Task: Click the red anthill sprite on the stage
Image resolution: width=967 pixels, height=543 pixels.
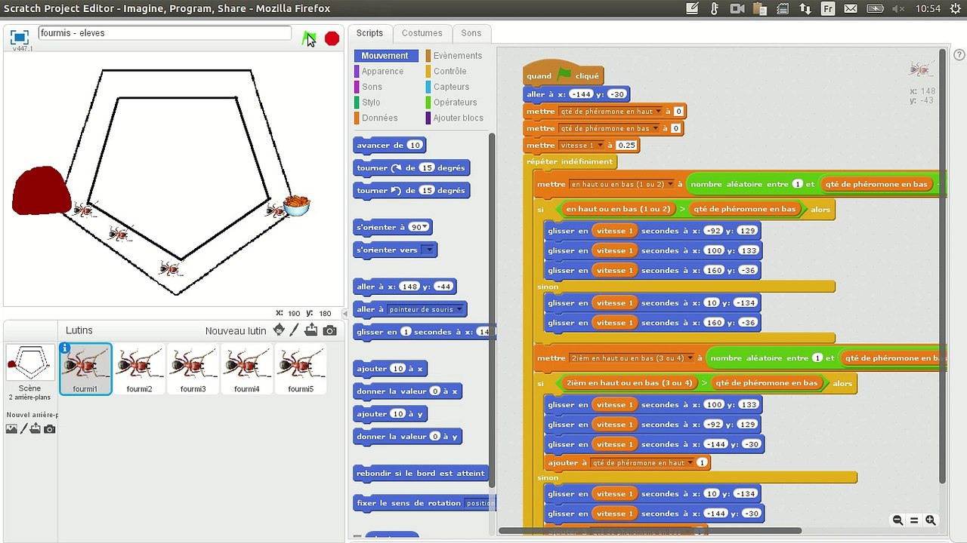Action: tap(42, 190)
